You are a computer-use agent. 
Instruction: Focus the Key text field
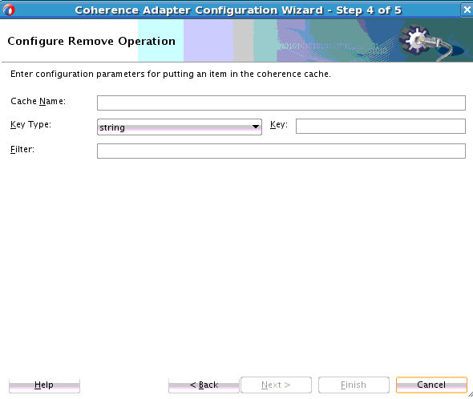coord(380,126)
